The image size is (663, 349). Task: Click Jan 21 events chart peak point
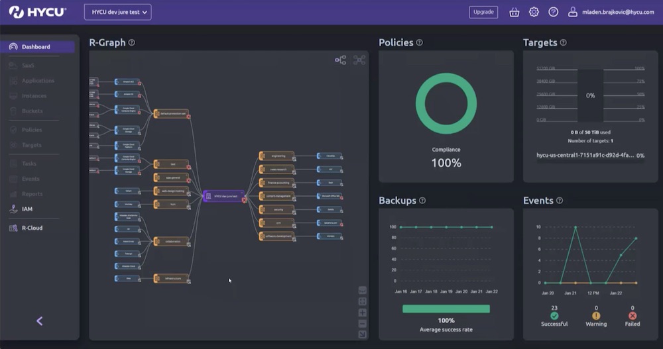pos(575,227)
